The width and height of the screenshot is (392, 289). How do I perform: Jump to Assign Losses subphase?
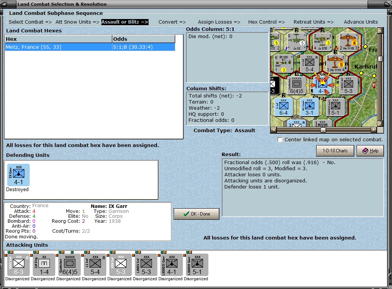point(219,22)
